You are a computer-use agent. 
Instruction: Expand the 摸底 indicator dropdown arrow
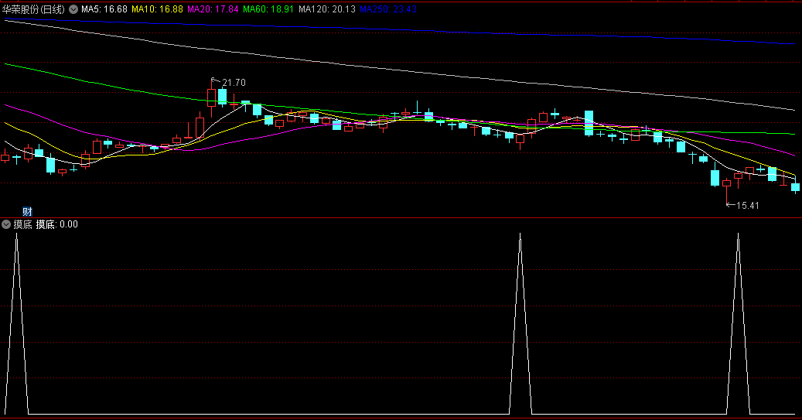(x=6, y=224)
